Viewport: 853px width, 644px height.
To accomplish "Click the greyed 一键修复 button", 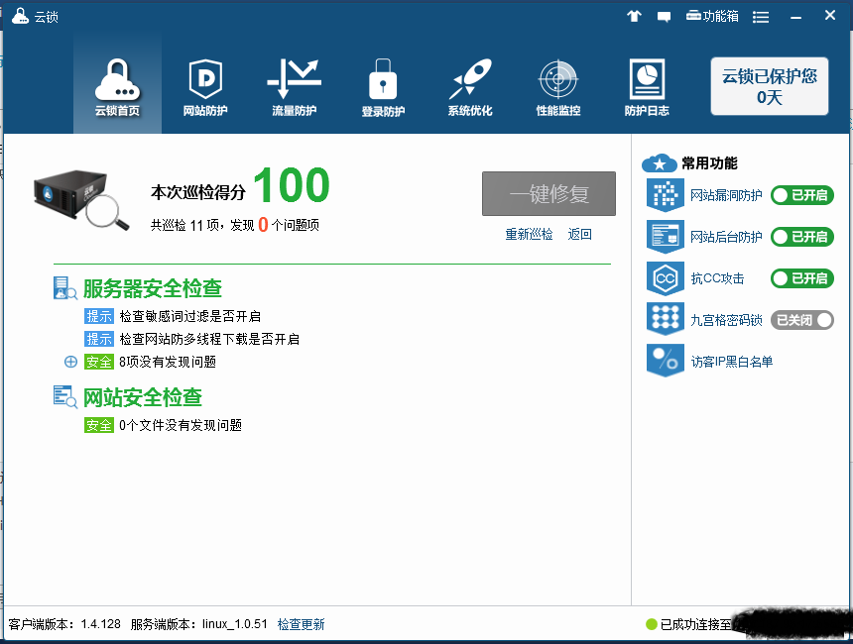I will 548,194.
